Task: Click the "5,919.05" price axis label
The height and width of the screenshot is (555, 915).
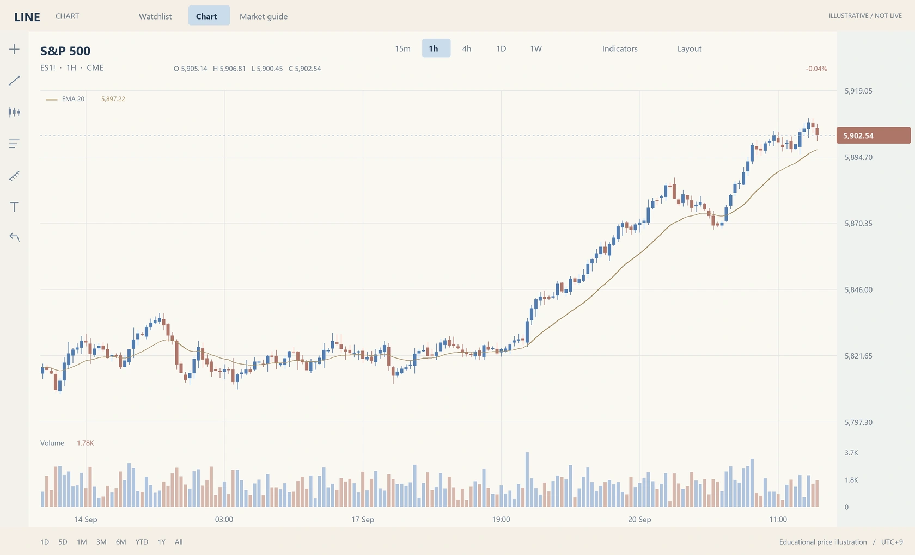Action: click(858, 91)
